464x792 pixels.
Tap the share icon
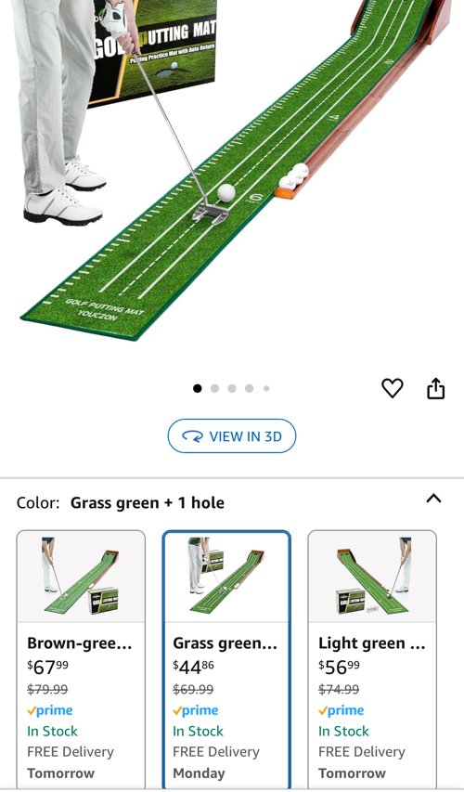point(436,388)
